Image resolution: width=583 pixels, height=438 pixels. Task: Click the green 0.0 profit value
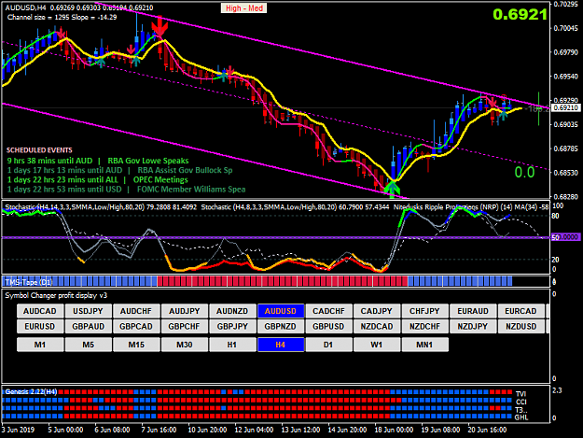coord(524,172)
